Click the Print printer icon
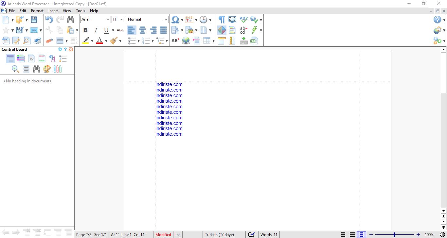This screenshot has width=447, height=238. click(38, 41)
